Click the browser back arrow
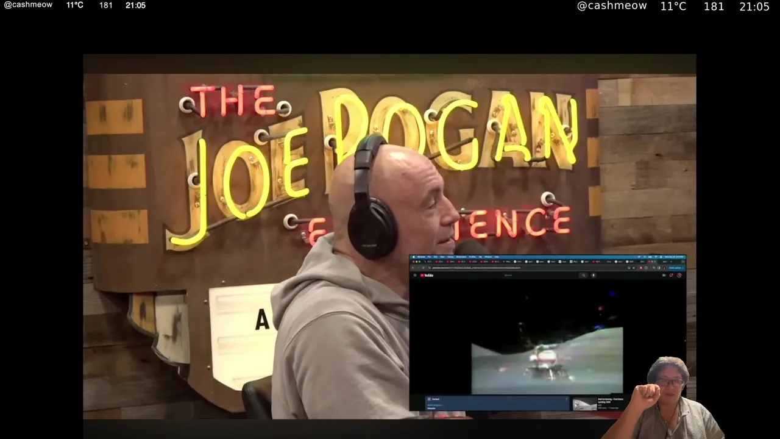780x439 pixels. coord(413,268)
